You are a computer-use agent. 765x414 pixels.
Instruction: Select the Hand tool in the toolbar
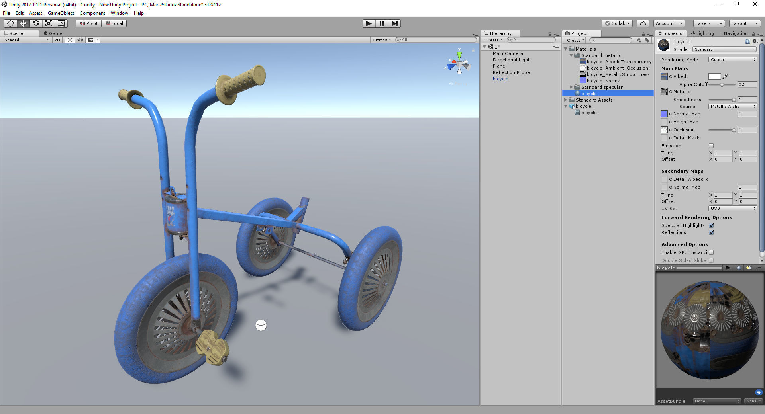(x=10, y=23)
